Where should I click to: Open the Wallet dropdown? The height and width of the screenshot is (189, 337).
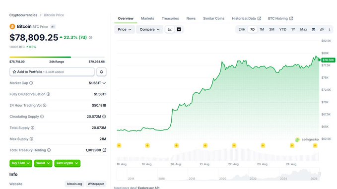pos(43,163)
